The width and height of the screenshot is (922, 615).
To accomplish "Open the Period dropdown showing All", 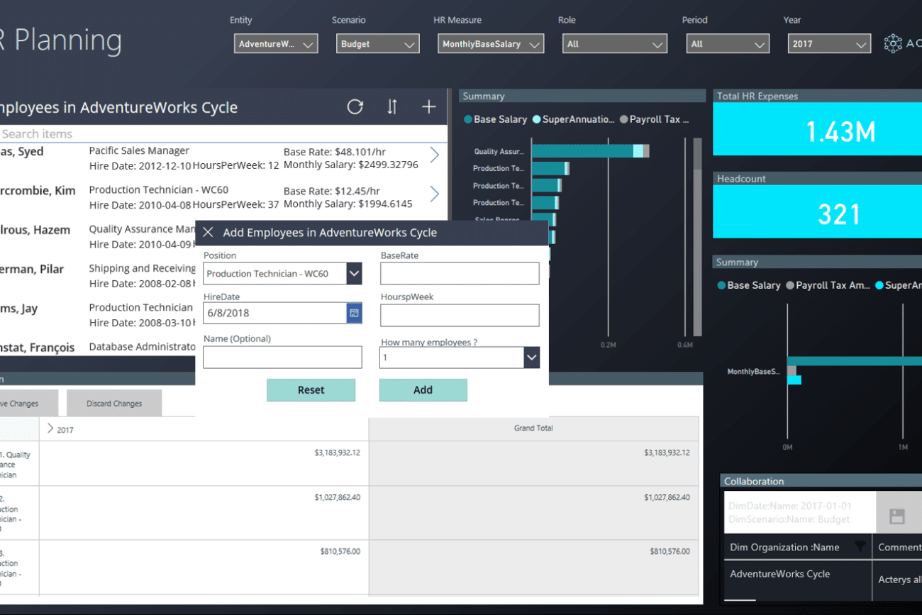I will (x=728, y=44).
